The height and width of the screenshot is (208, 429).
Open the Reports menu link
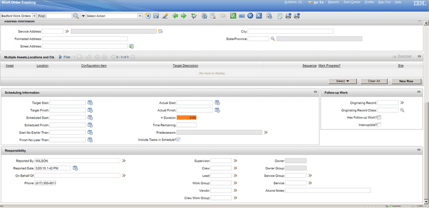(333, 2)
